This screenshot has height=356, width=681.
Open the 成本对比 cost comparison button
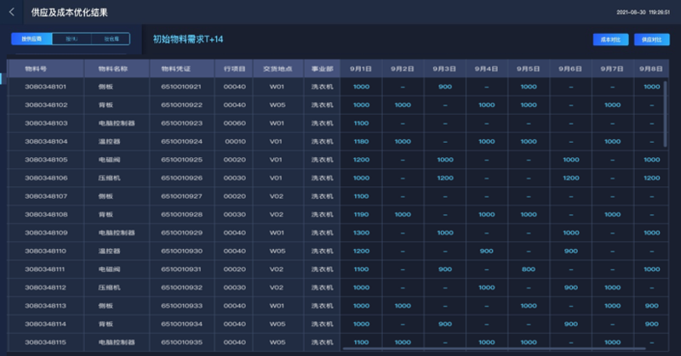609,39
